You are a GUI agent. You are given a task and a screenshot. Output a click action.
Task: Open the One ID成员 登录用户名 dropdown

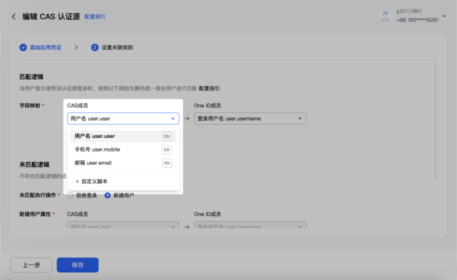point(250,118)
